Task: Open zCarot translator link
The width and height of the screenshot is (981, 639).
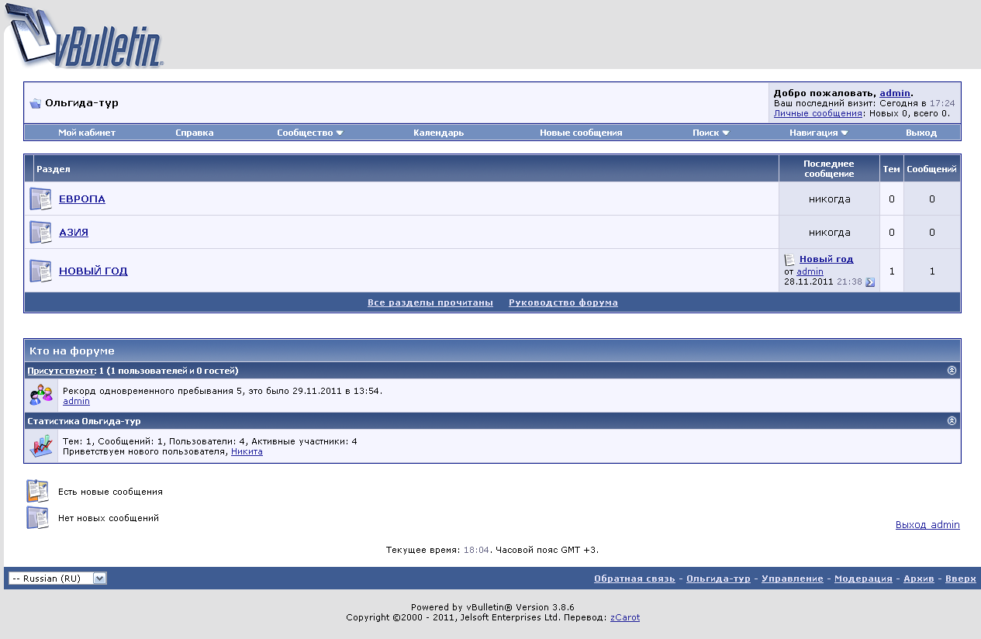Action: pyautogui.click(x=625, y=617)
